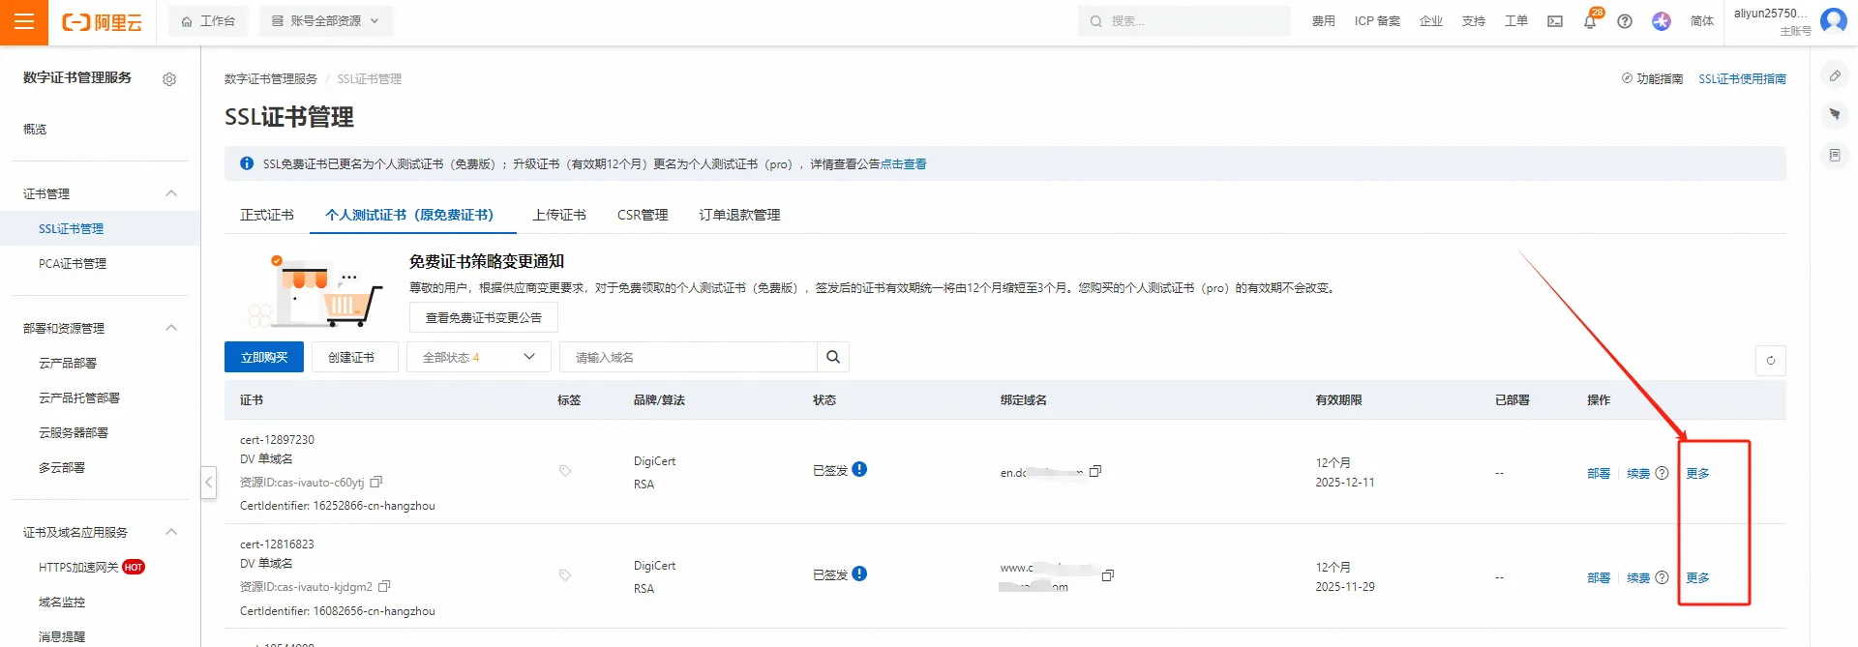This screenshot has width=1858, height=647.
Task: Collapse the left sidebar panel
Action: coord(208,482)
